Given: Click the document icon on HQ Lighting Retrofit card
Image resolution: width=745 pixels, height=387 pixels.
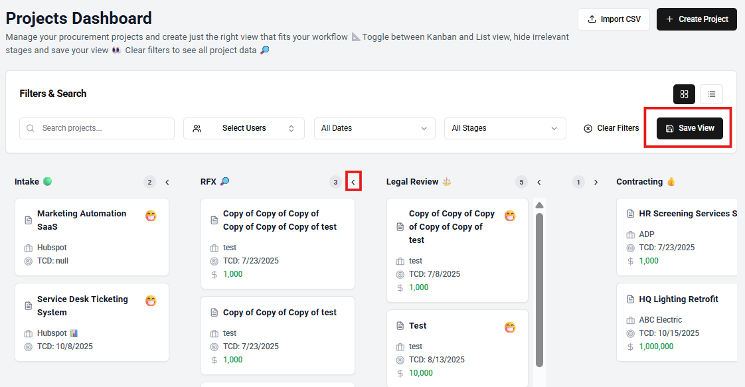Looking at the screenshot, I should [x=630, y=299].
